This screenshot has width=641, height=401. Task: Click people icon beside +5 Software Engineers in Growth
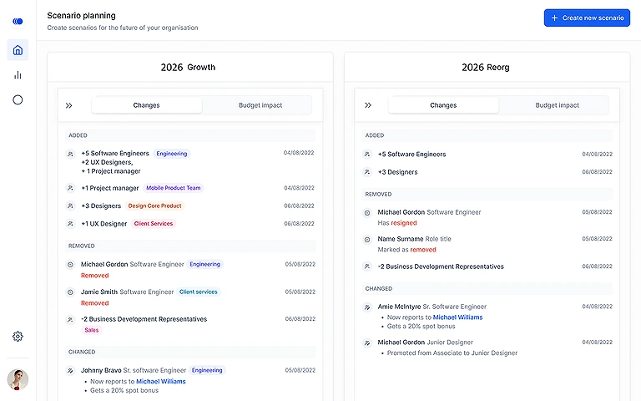tap(70, 154)
